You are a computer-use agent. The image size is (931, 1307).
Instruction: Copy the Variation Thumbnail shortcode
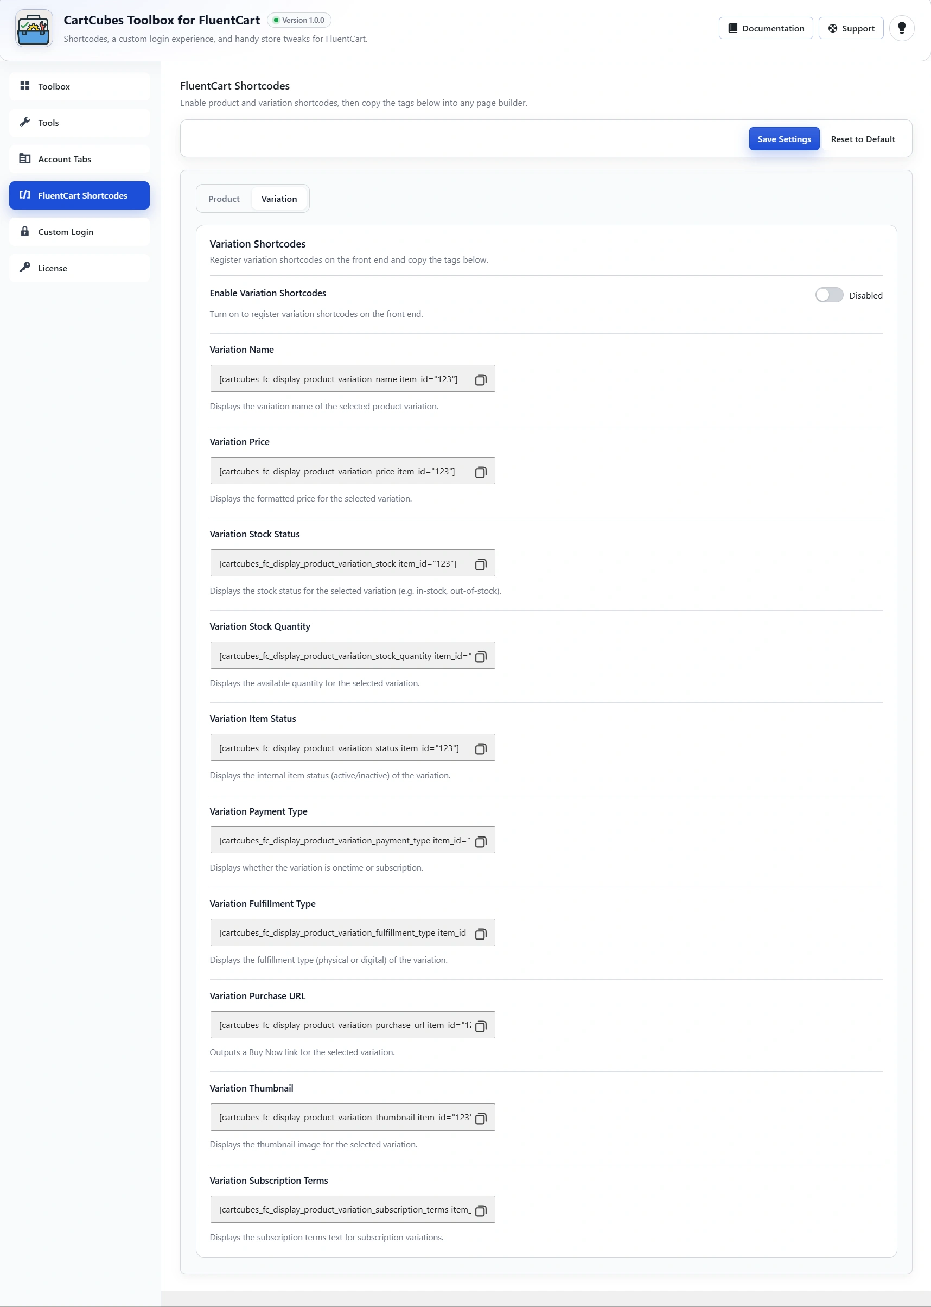tap(480, 1118)
